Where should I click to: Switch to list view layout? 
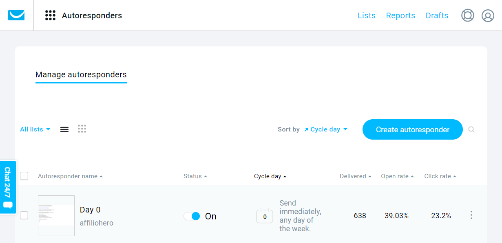pos(64,129)
